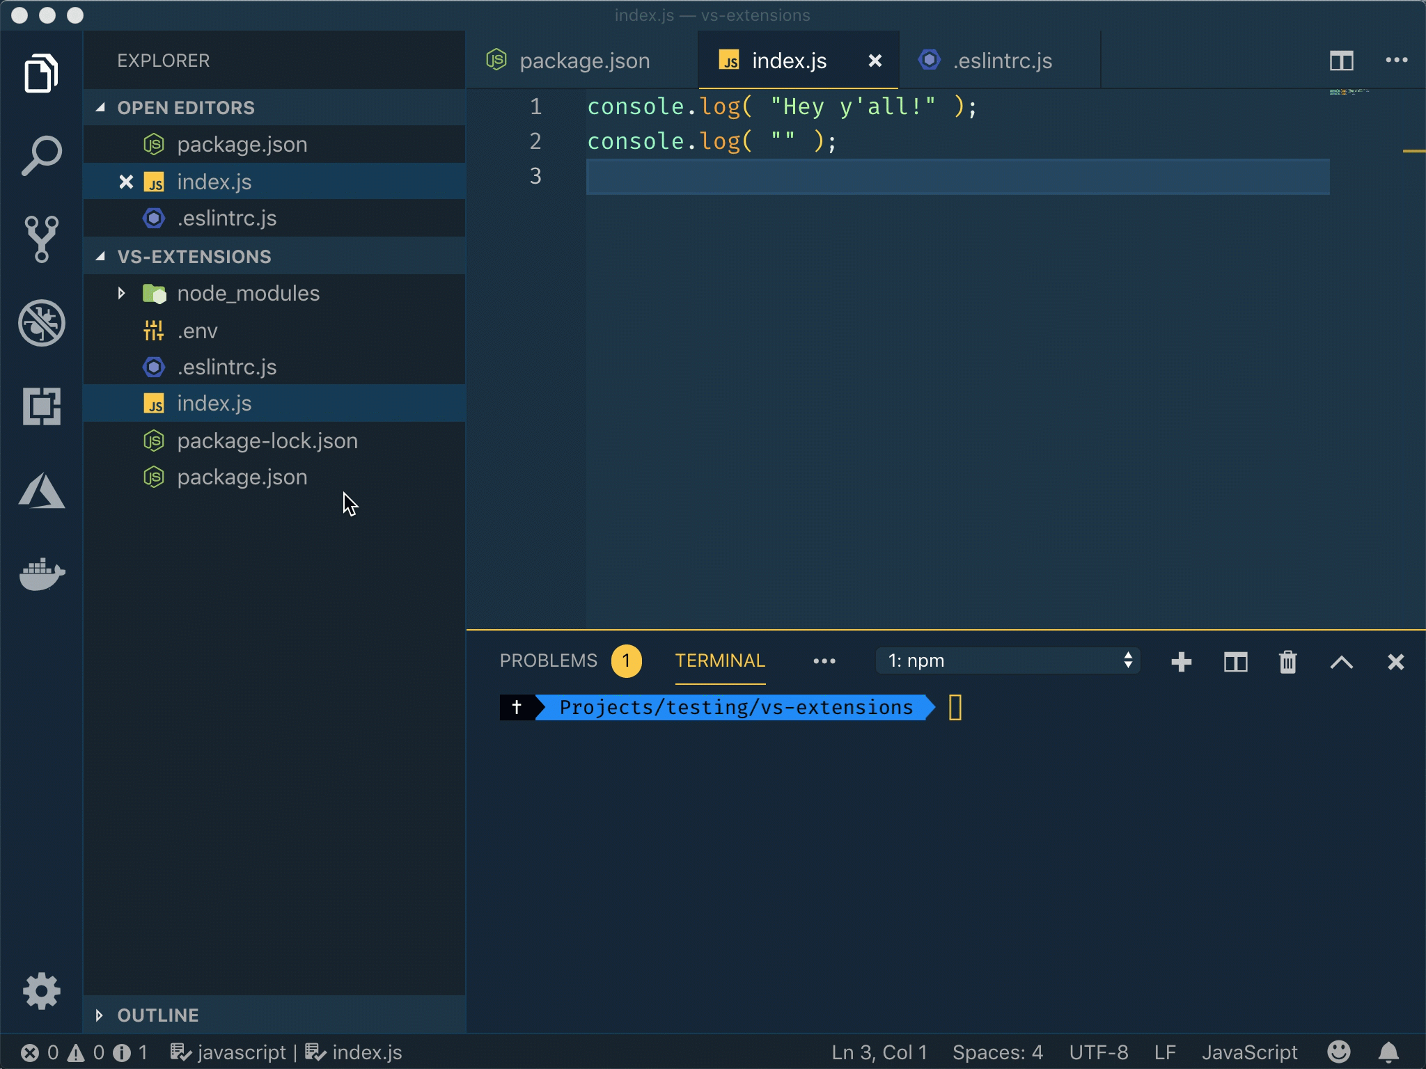Expand the OUTLINE section
Image resolution: width=1426 pixels, height=1069 pixels.
pyautogui.click(x=157, y=1015)
